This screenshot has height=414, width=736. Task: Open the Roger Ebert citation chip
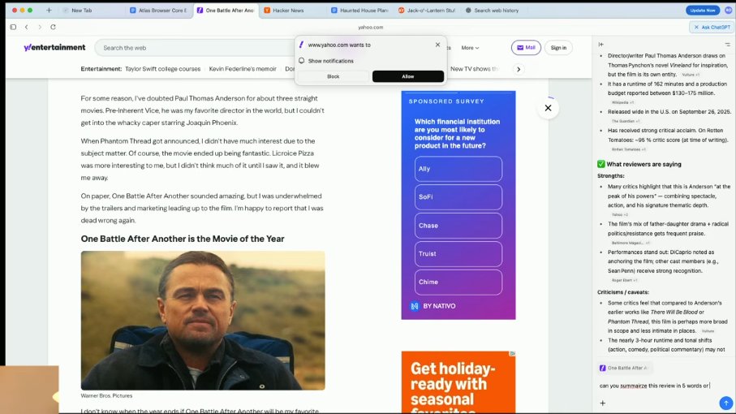(624, 280)
